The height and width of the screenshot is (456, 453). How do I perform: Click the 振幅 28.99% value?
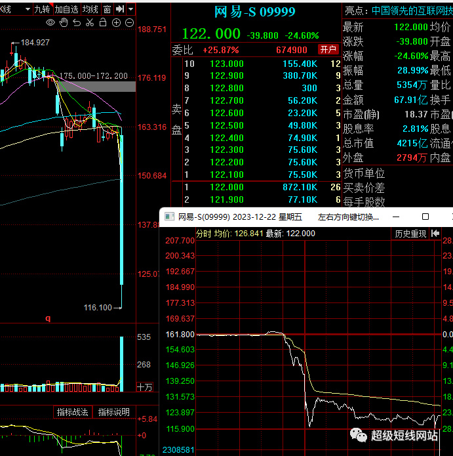click(x=413, y=70)
